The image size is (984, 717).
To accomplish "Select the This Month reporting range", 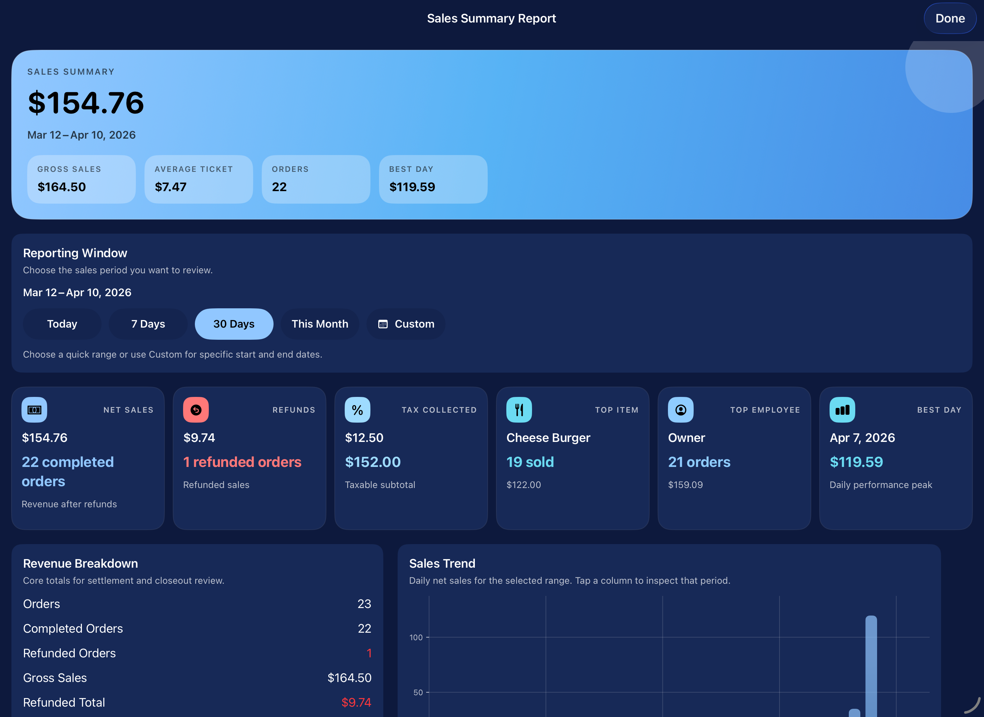I will click(320, 324).
